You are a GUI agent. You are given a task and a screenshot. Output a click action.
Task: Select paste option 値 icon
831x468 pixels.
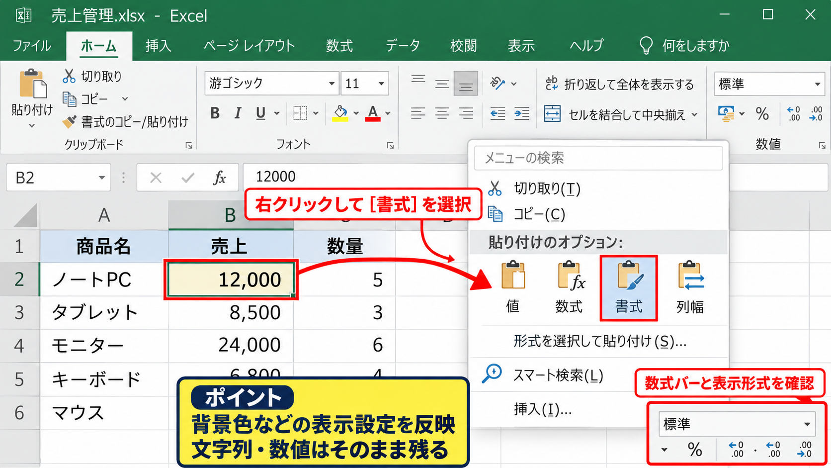click(x=513, y=287)
